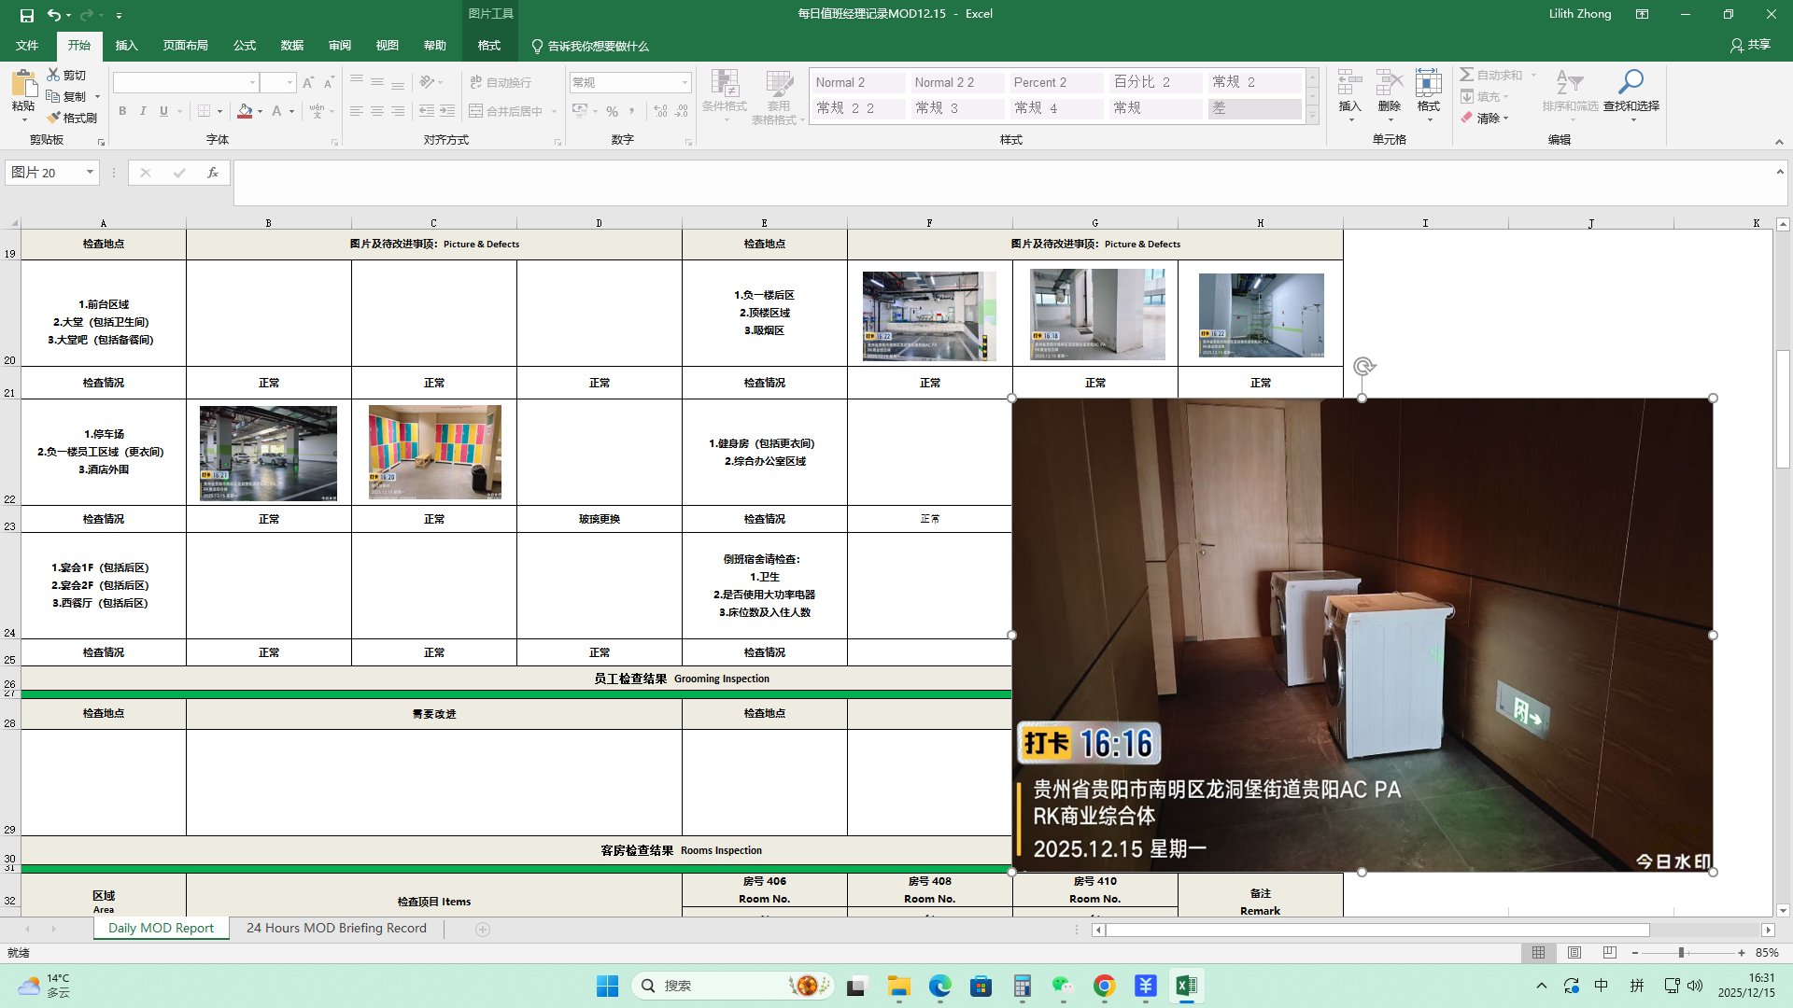Click the Format Painter brush icon
The width and height of the screenshot is (1793, 1008).
point(54,118)
